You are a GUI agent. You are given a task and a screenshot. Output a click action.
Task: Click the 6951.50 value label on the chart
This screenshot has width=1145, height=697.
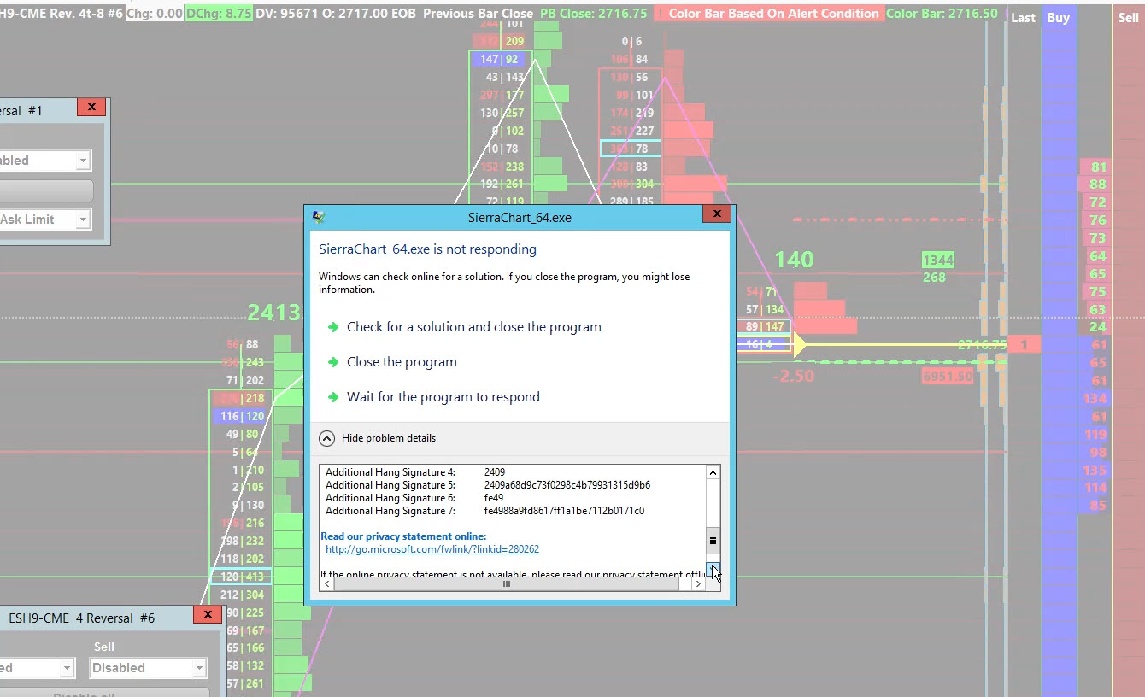click(x=948, y=376)
